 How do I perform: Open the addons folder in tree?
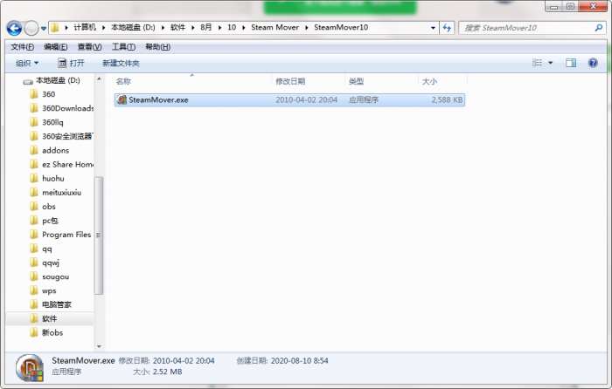click(55, 150)
